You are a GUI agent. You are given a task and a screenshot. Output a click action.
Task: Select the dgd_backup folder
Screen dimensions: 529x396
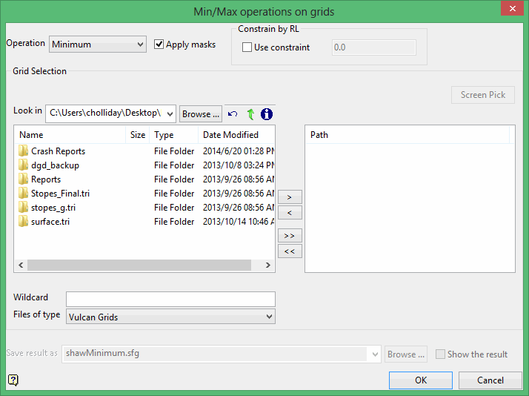point(55,165)
